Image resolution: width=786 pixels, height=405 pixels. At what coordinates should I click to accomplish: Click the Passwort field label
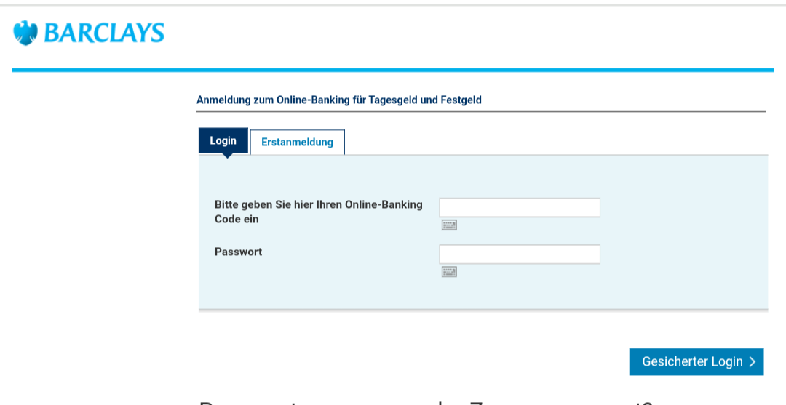(238, 252)
